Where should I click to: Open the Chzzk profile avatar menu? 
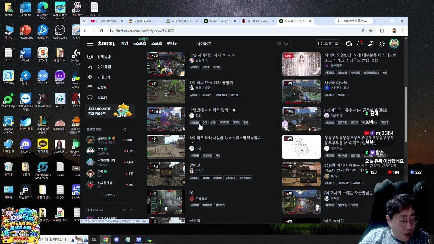(394, 43)
